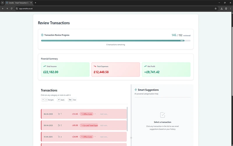Close the Censitio browser tab
Viewport: 233px width, 146px height.
pyautogui.click(x=31, y=3)
